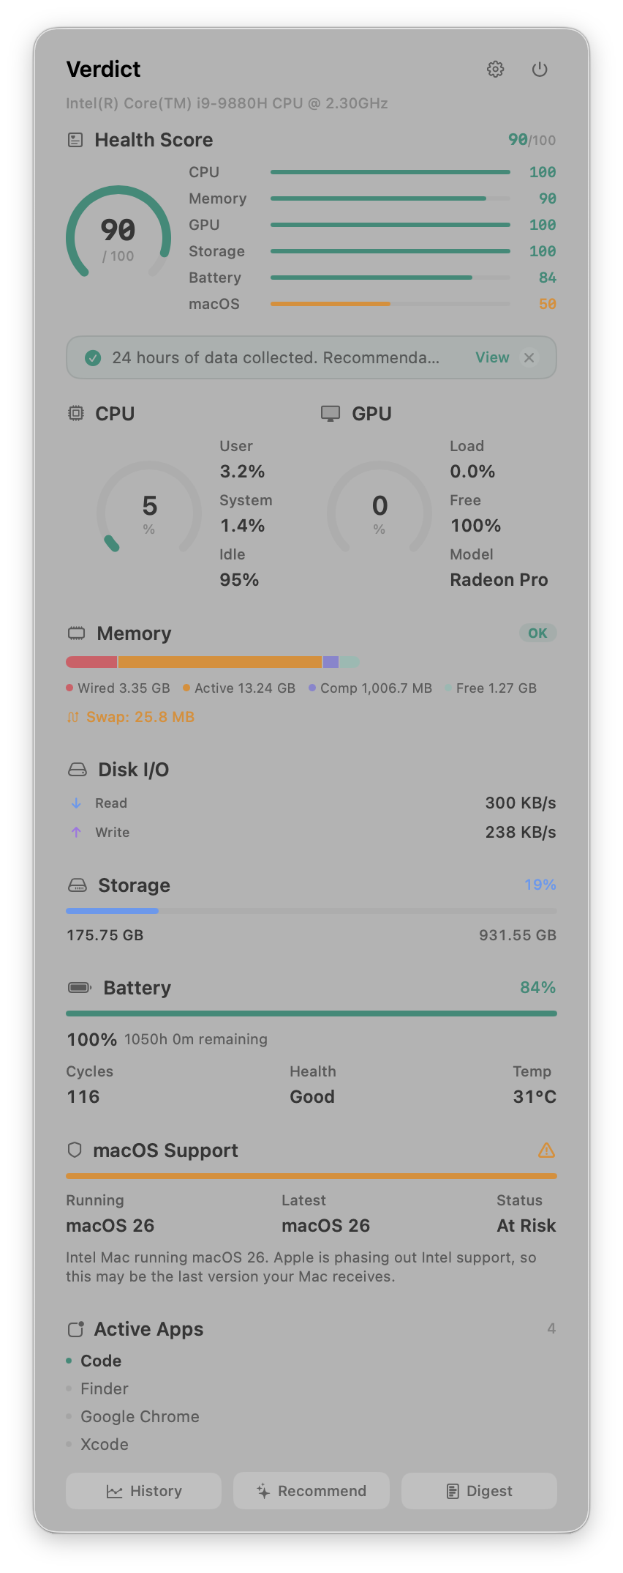
Task: Click the View link in the notification banner
Action: pos(491,357)
